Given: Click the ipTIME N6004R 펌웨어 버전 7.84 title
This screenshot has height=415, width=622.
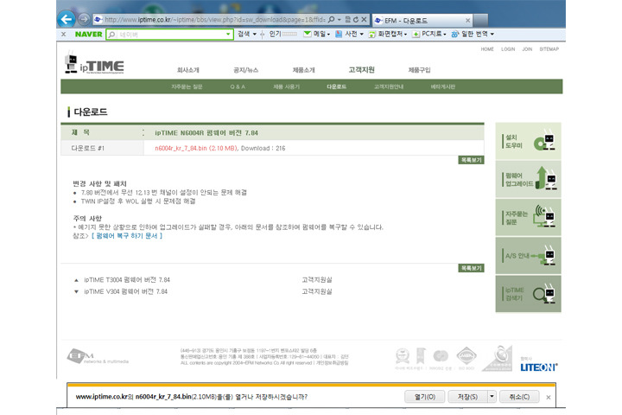Looking at the screenshot, I should pos(206,132).
